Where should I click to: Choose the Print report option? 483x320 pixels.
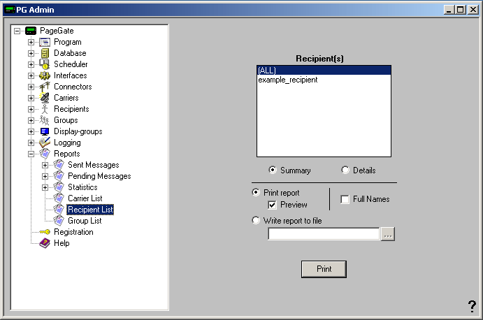[256, 193]
